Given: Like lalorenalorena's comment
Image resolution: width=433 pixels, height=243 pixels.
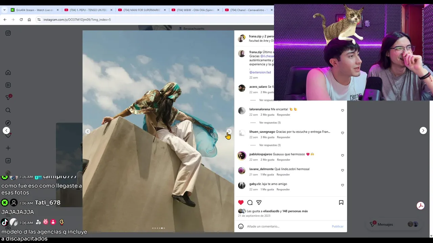Looking at the screenshot, I should click(x=342, y=110).
